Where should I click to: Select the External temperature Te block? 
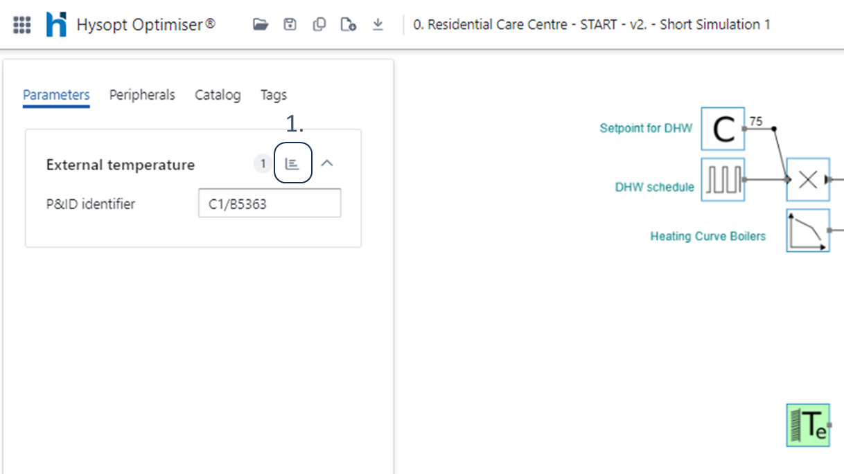[808, 425]
